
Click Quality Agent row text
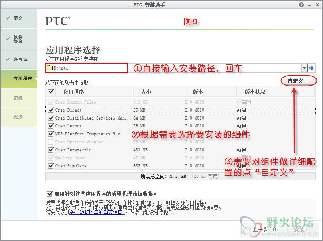click(x=71, y=158)
